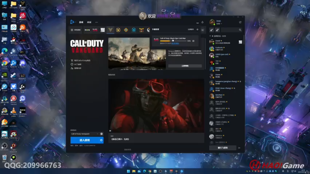Select the Hearthstone game icon
This screenshot has height=174, width=310.
tap(126, 30)
